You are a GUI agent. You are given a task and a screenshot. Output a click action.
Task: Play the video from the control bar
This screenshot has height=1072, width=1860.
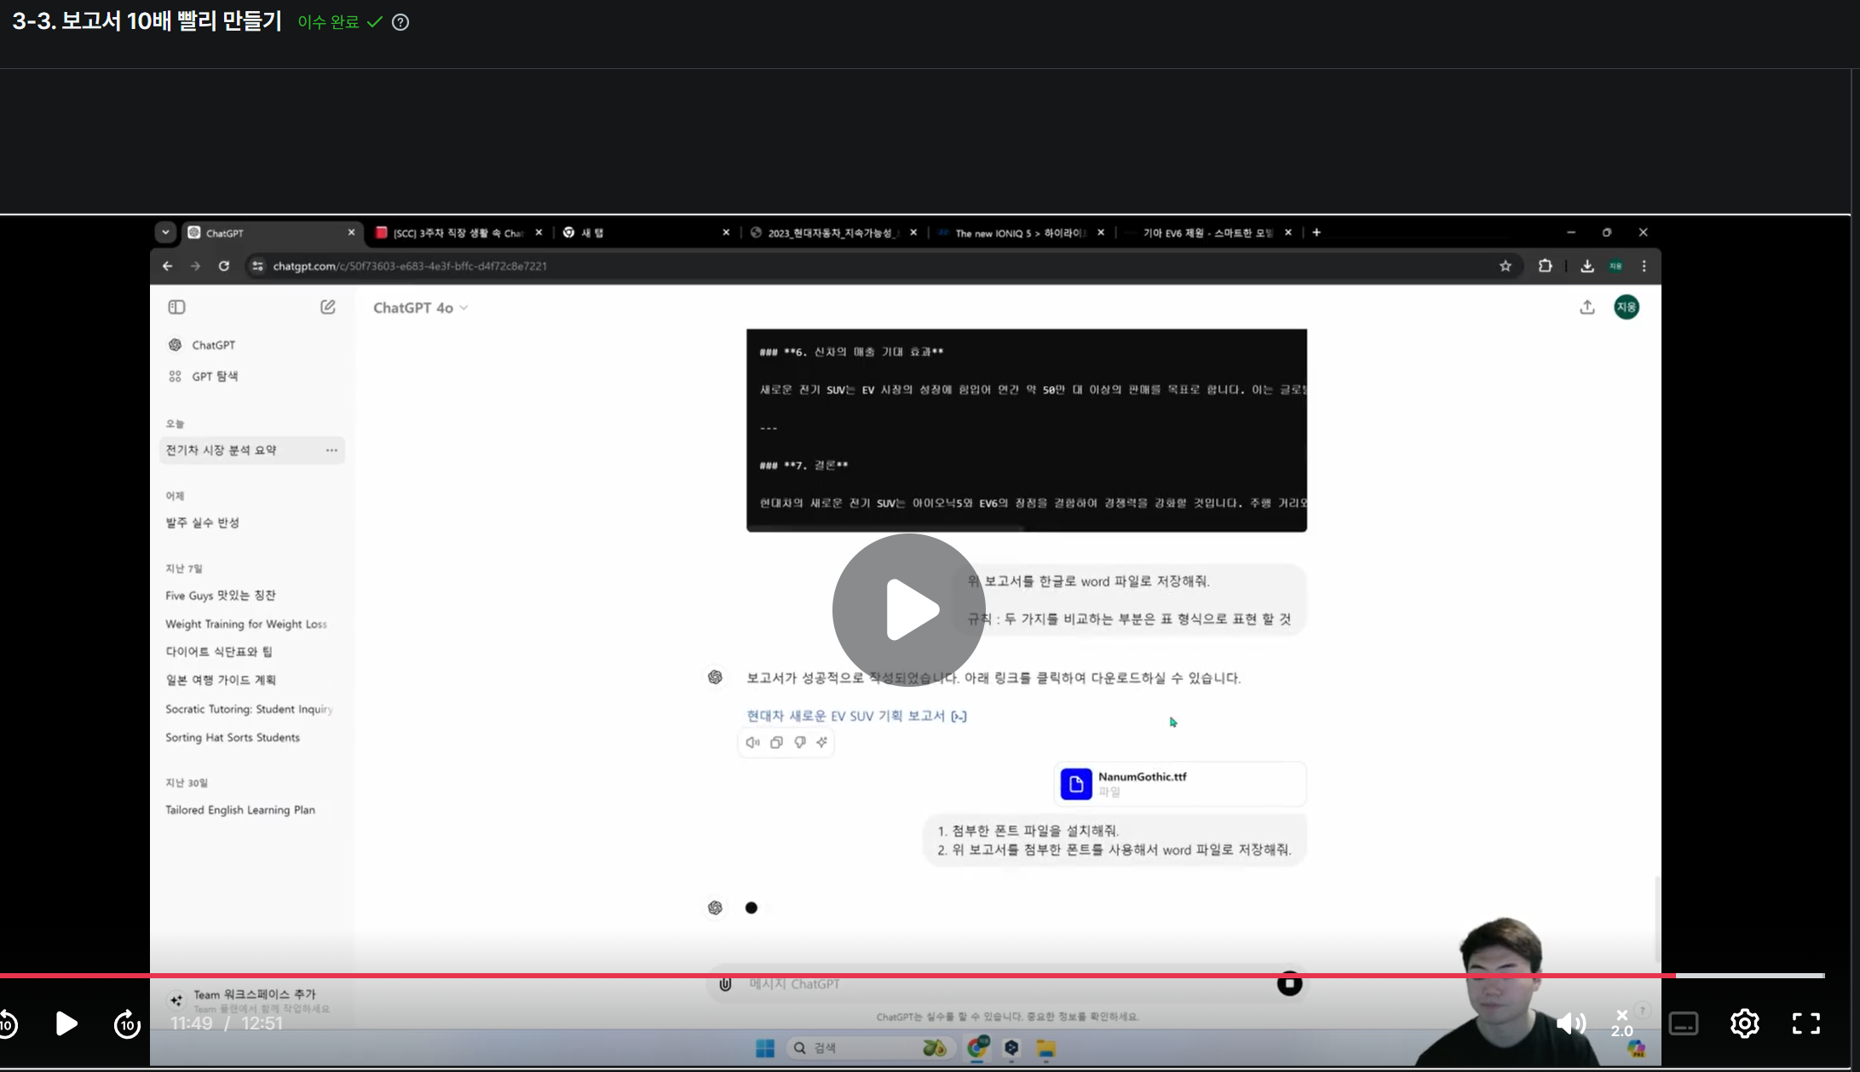click(66, 1023)
